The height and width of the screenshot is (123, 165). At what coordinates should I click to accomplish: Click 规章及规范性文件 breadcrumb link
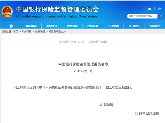tap(58, 32)
